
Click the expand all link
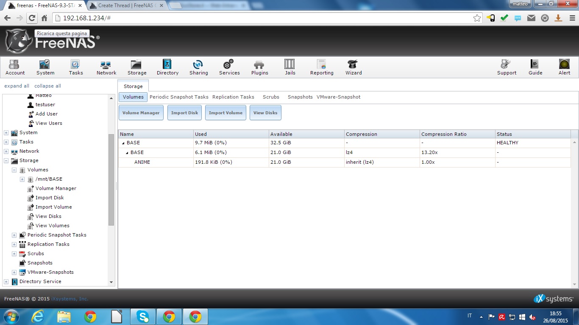point(17,86)
